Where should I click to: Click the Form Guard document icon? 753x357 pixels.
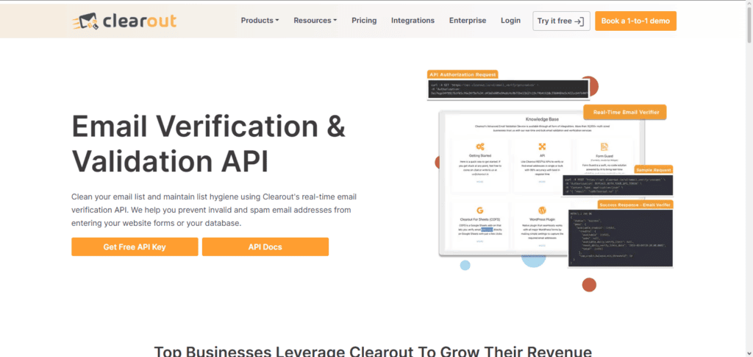click(604, 146)
